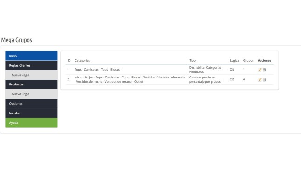Select the 'Cambiar precio en porcentaje por grupos' cell

click(x=205, y=79)
